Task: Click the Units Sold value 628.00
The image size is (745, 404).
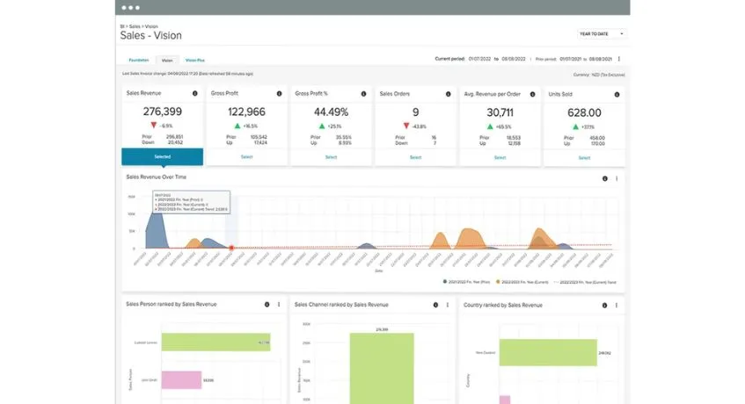Action: pos(584,112)
